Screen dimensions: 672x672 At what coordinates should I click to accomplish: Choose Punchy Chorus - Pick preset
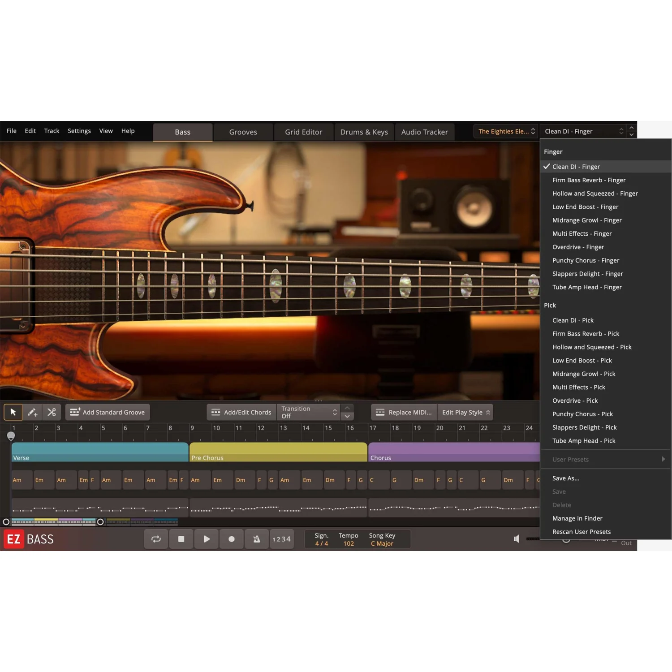coord(606,414)
